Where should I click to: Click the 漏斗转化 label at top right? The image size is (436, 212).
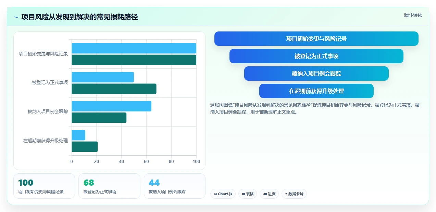tap(413, 15)
